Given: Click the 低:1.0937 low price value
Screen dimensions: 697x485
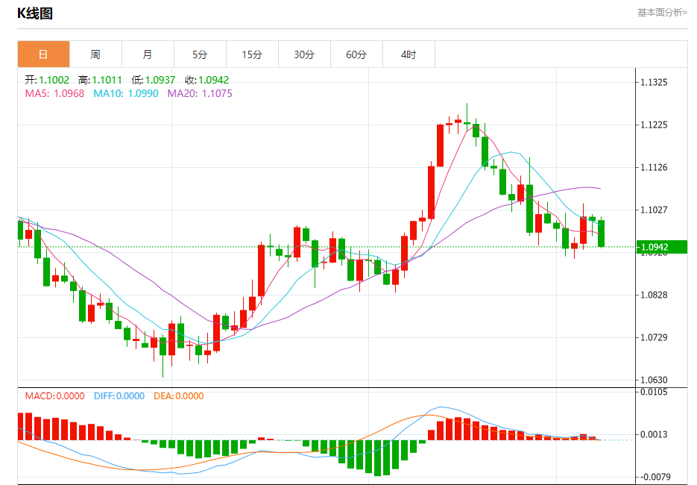Looking at the screenshot, I should pyautogui.click(x=154, y=80).
